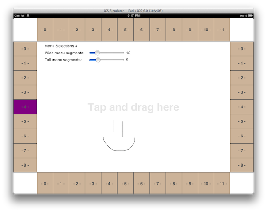Click the Wide menu segments slider knob
Viewport: 267px width, 212px height.
click(98, 53)
